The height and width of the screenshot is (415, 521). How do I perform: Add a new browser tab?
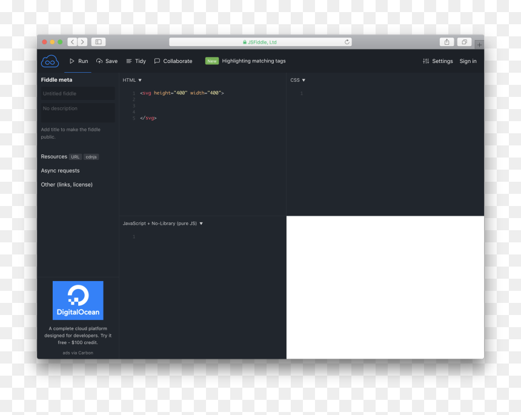(479, 44)
